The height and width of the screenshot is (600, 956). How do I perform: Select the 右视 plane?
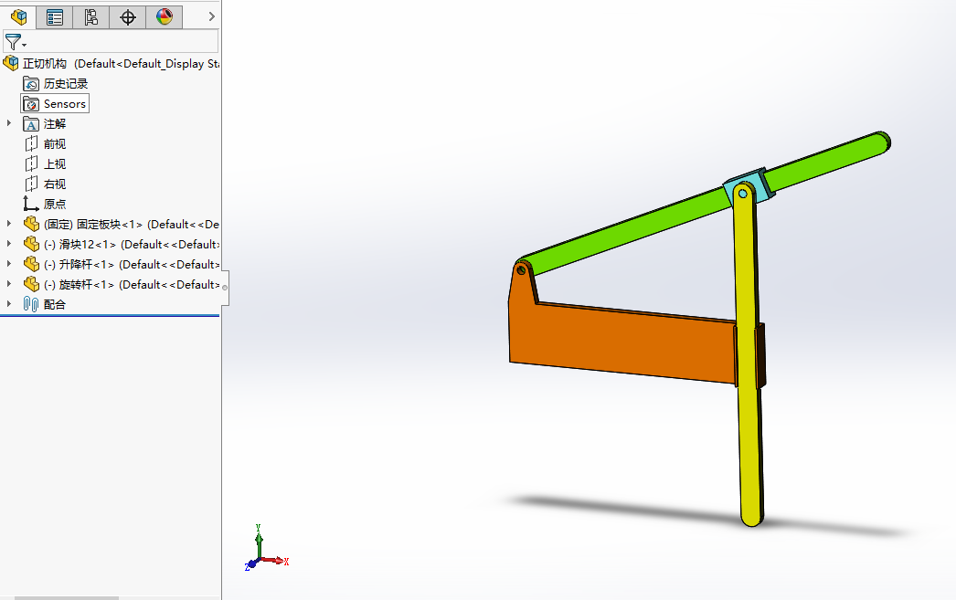54,184
